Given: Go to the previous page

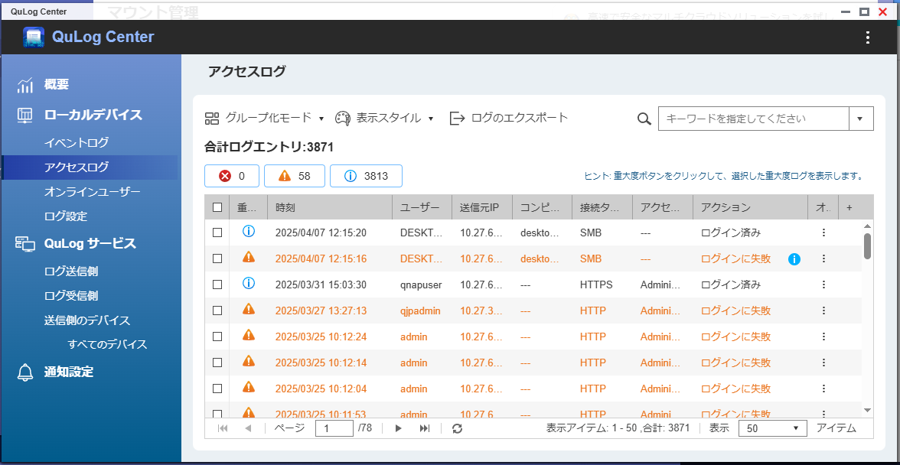Looking at the screenshot, I should pyautogui.click(x=248, y=428).
